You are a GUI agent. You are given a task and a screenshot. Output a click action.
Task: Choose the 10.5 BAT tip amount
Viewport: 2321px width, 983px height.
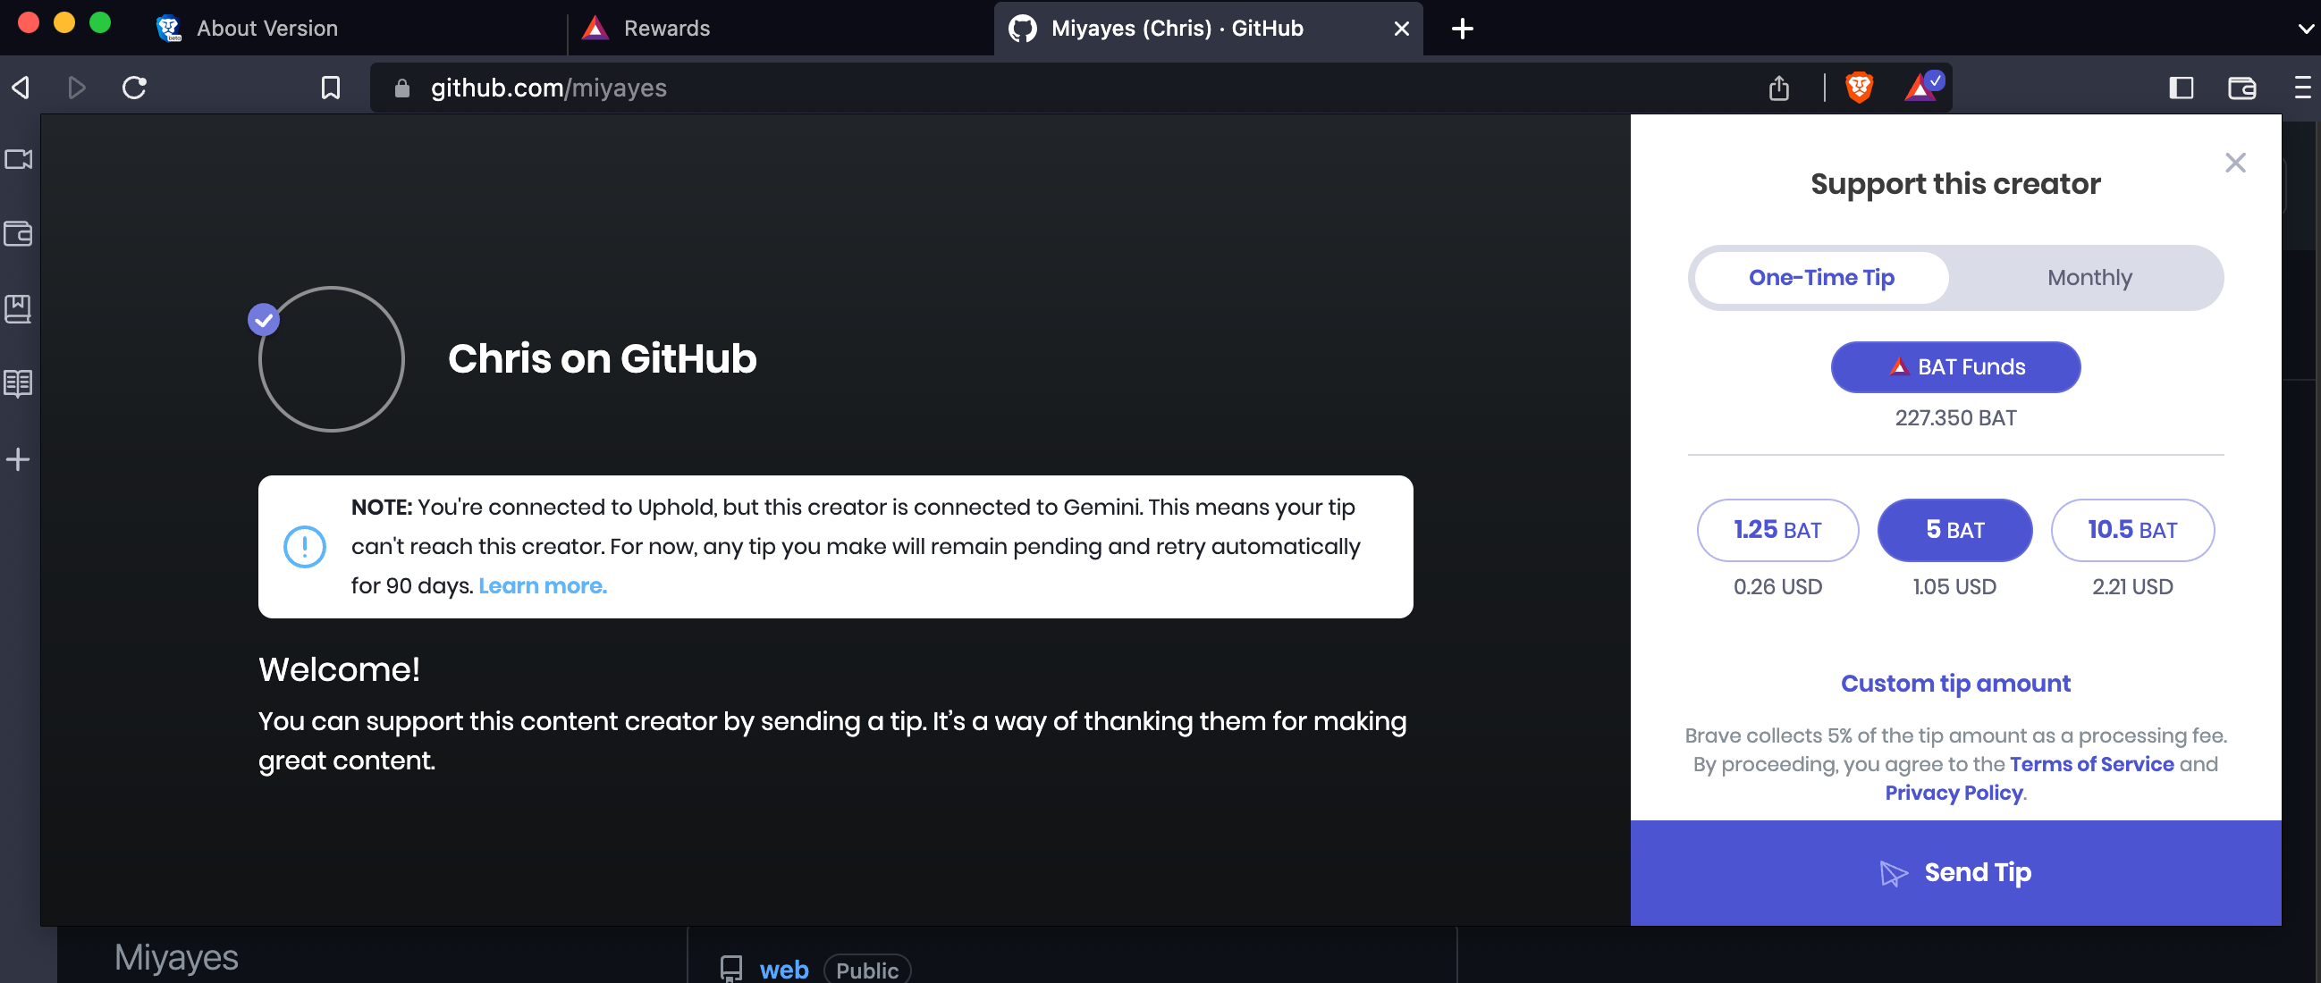coord(2131,530)
